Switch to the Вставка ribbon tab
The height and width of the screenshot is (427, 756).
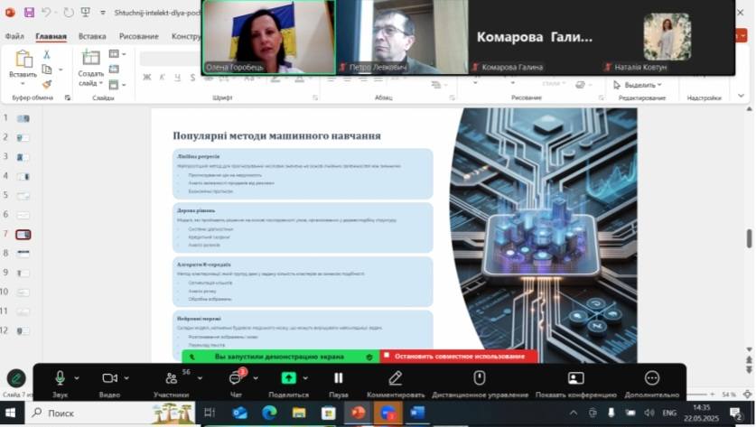coord(92,37)
